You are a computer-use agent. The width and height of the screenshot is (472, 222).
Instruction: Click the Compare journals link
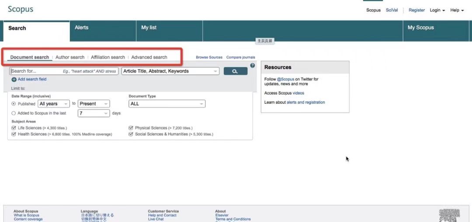click(x=240, y=57)
